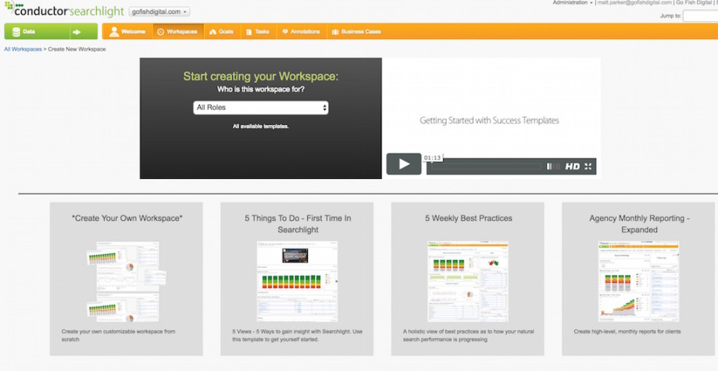Open the Goals tab
Viewport: 718px width, 371px height.
tap(222, 31)
